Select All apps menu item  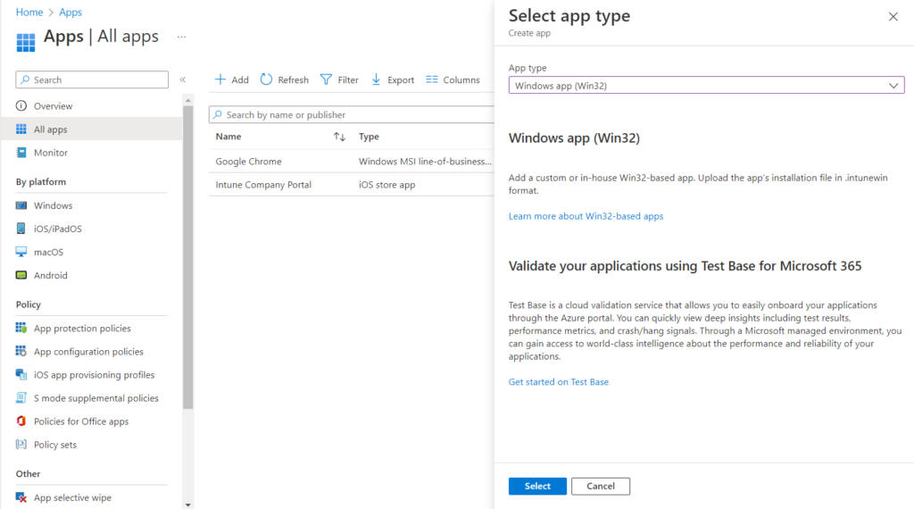[92, 129]
